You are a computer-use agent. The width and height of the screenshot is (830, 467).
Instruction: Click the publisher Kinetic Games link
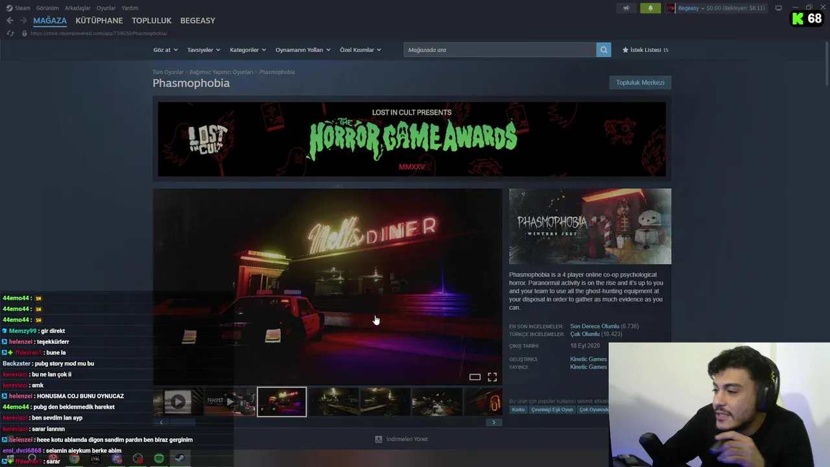pos(588,367)
